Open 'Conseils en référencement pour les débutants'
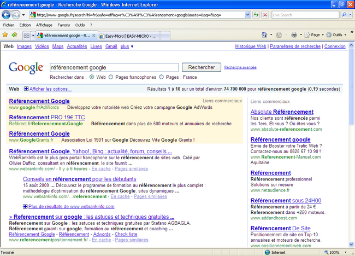The image size is (355, 256). coord(80,179)
